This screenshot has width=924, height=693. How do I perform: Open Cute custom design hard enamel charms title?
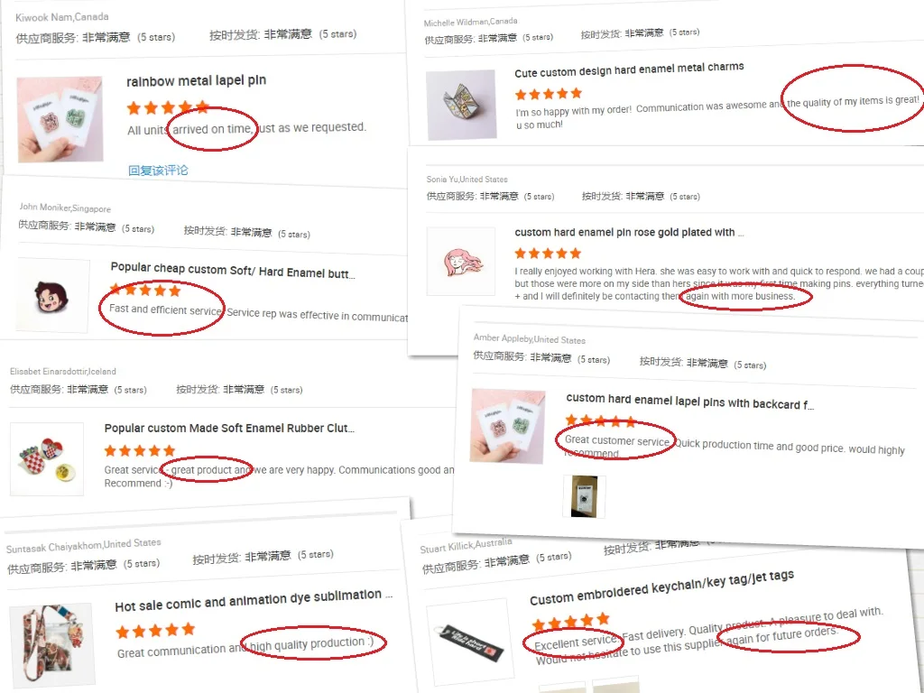click(629, 69)
